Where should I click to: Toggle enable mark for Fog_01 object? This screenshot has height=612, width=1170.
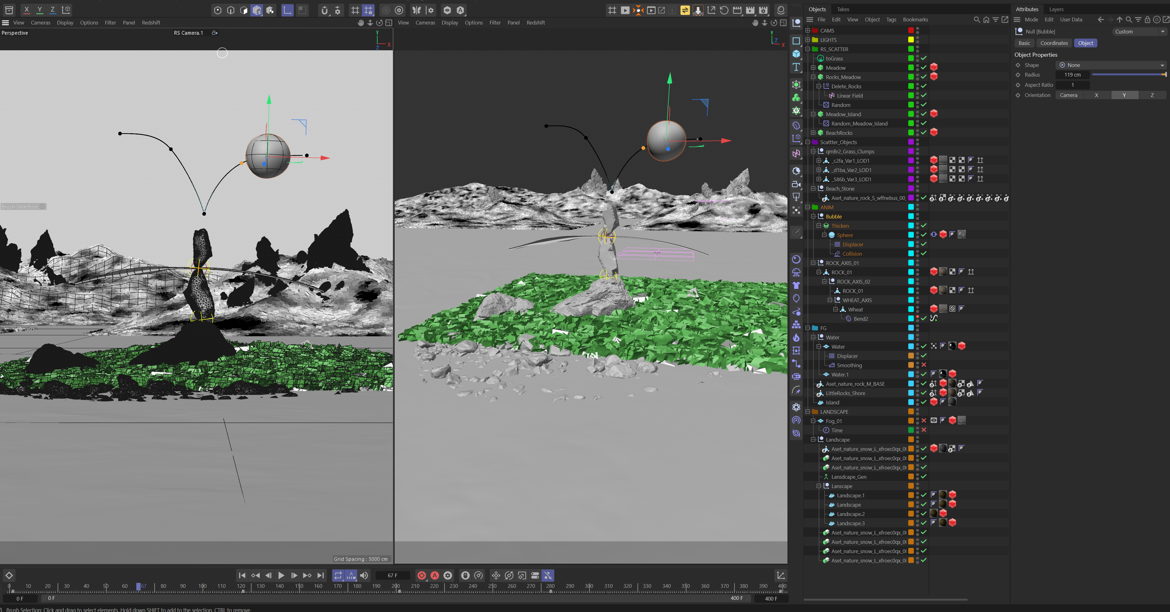point(924,421)
